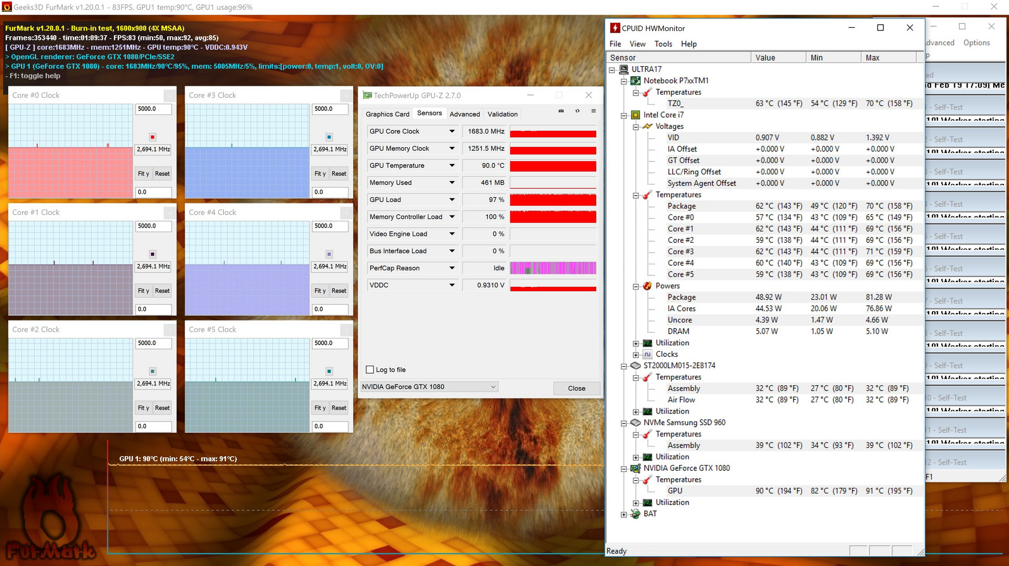Viewport: 1009px width, 566px height.
Task: Click the 5000.0 max field in Core #0 Clock
Action: pyautogui.click(x=153, y=109)
